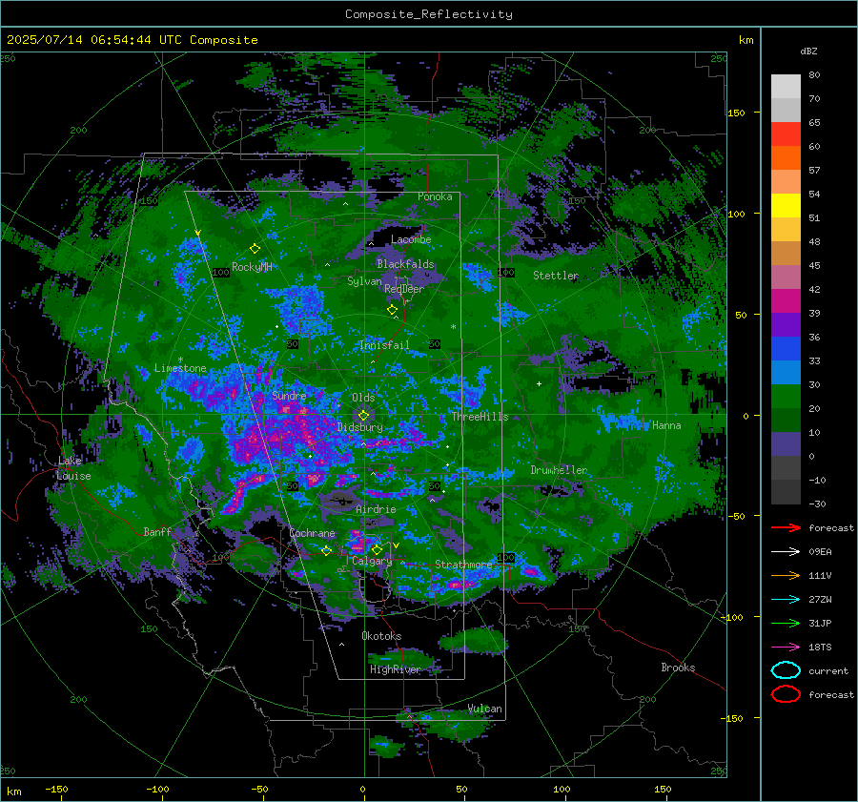The width and height of the screenshot is (858, 802).
Task: Select the light blue dBZ legend swatch
Action: click(x=786, y=373)
